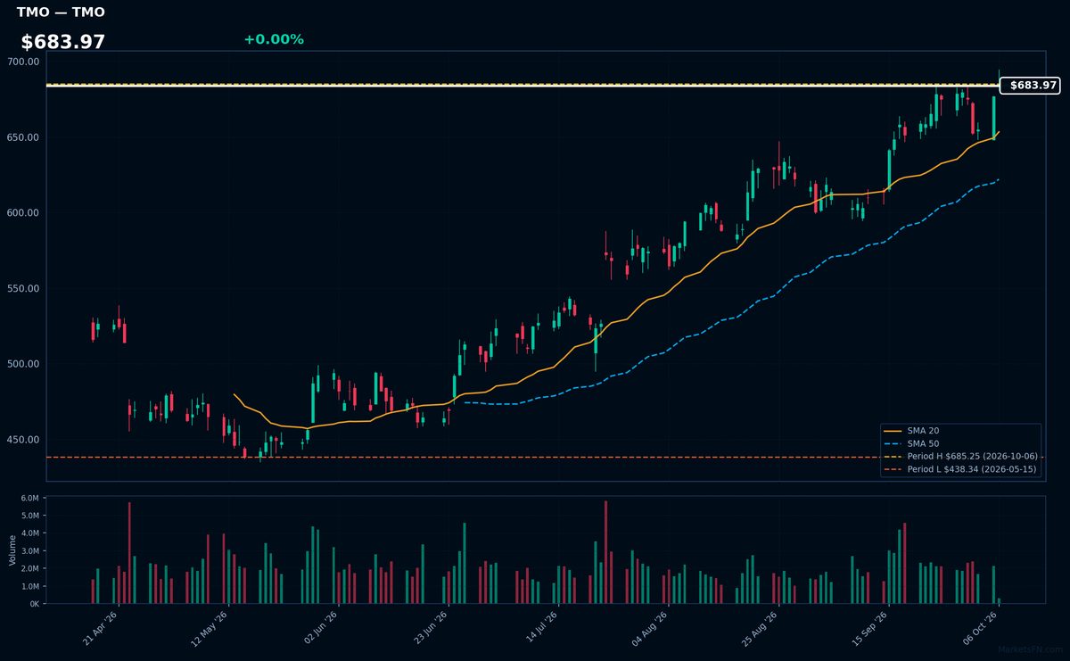This screenshot has width=1070, height=661.
Task: Click the 5.0M volume axis label
Action: [29, 516]
